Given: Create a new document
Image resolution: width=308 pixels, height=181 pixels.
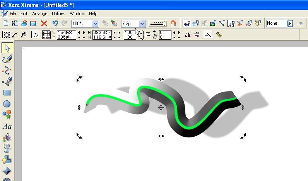Looking at the screenshot, I should (6, 24).
